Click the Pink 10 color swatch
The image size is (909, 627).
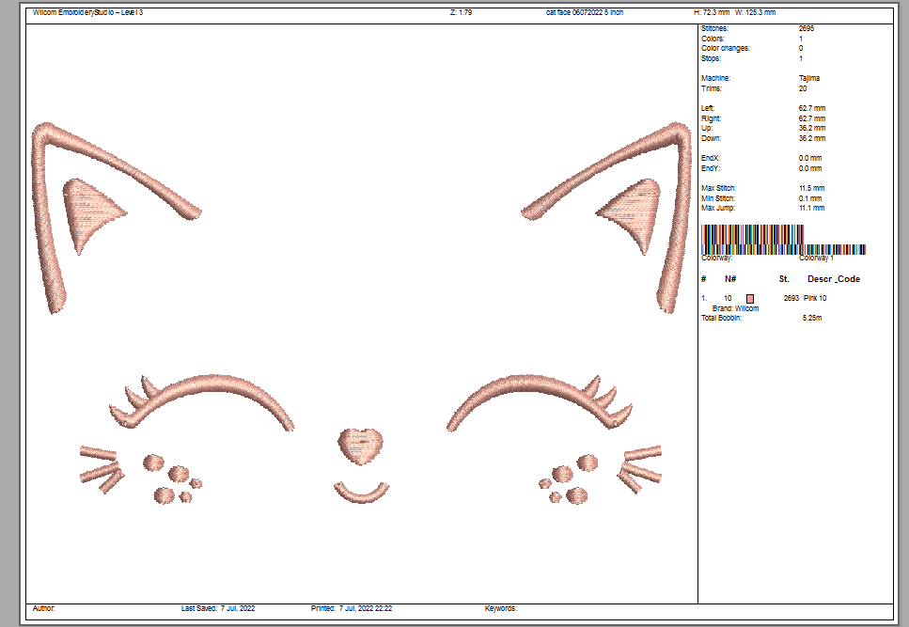coord(750,298)
